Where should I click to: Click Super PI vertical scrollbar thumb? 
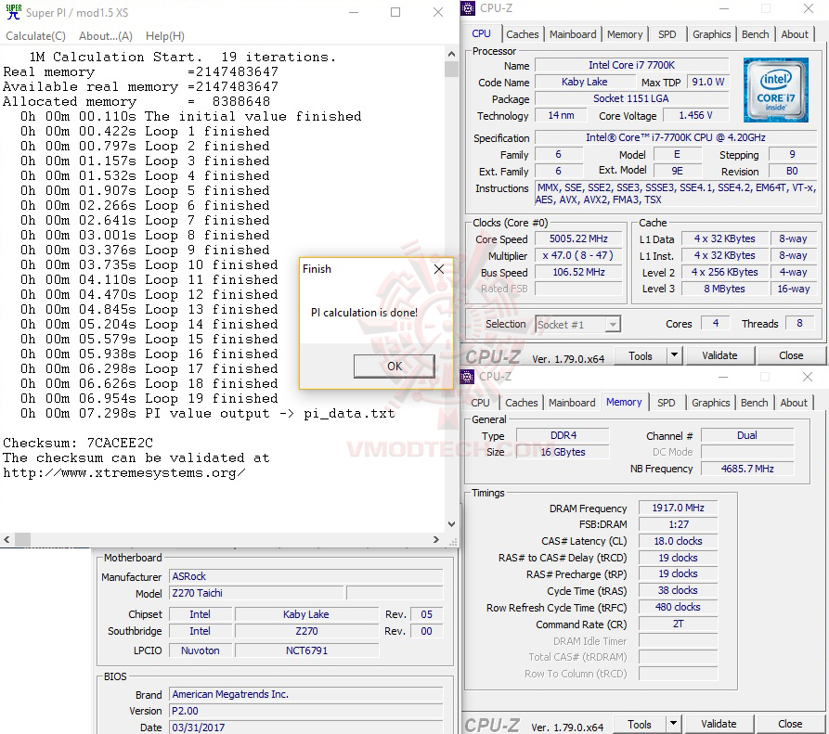point(451,70)
